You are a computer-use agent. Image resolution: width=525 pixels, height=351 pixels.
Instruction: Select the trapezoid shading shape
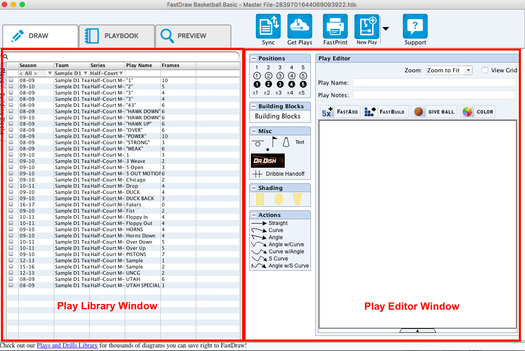[297, 199]
